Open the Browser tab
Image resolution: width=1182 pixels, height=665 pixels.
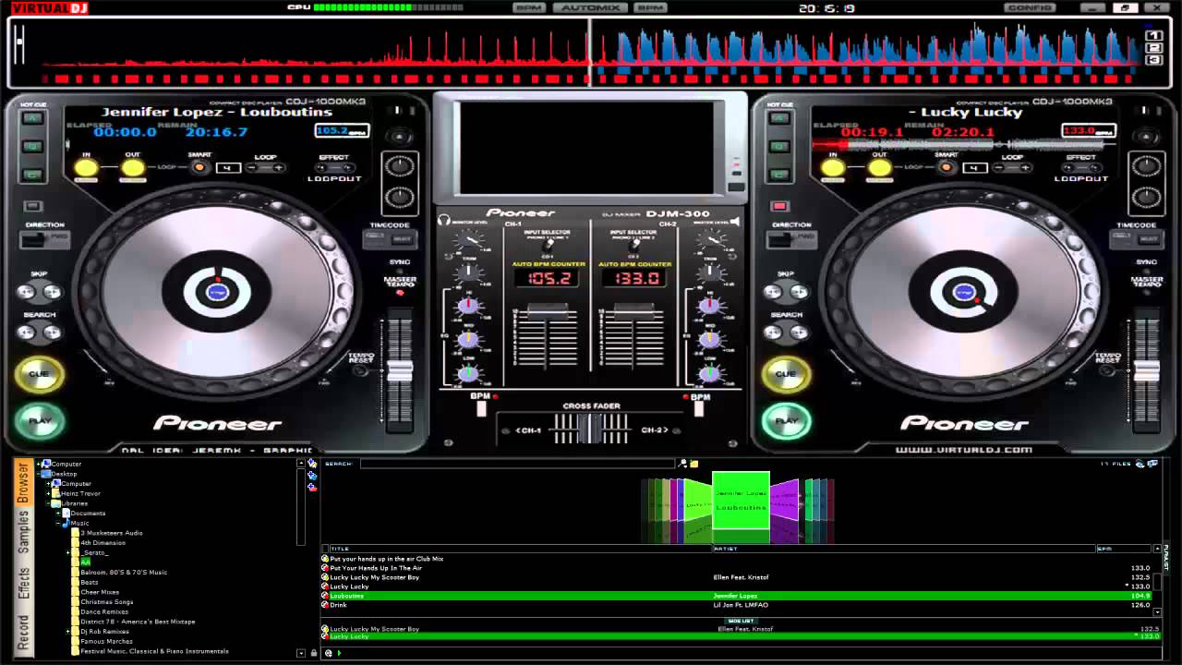point(23,484)
